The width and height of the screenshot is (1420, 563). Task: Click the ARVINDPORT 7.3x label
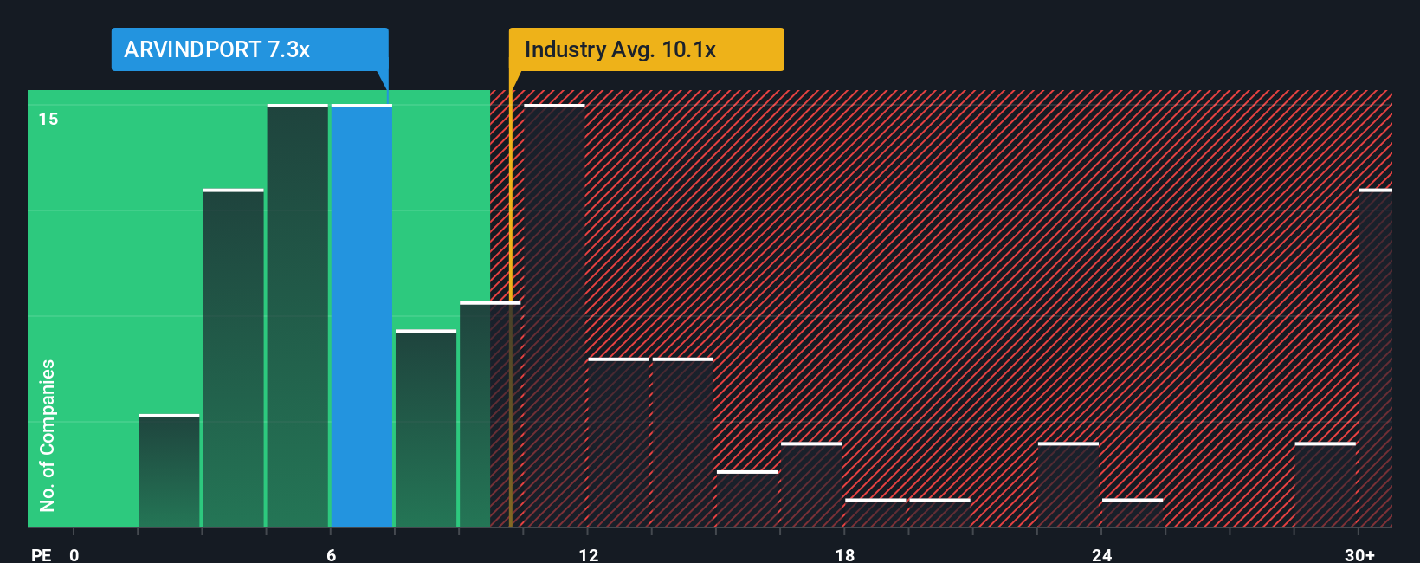(x=249, y=49)
